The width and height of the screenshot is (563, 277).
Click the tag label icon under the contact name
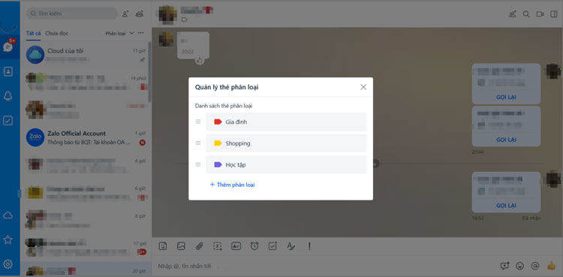point(184,20)
